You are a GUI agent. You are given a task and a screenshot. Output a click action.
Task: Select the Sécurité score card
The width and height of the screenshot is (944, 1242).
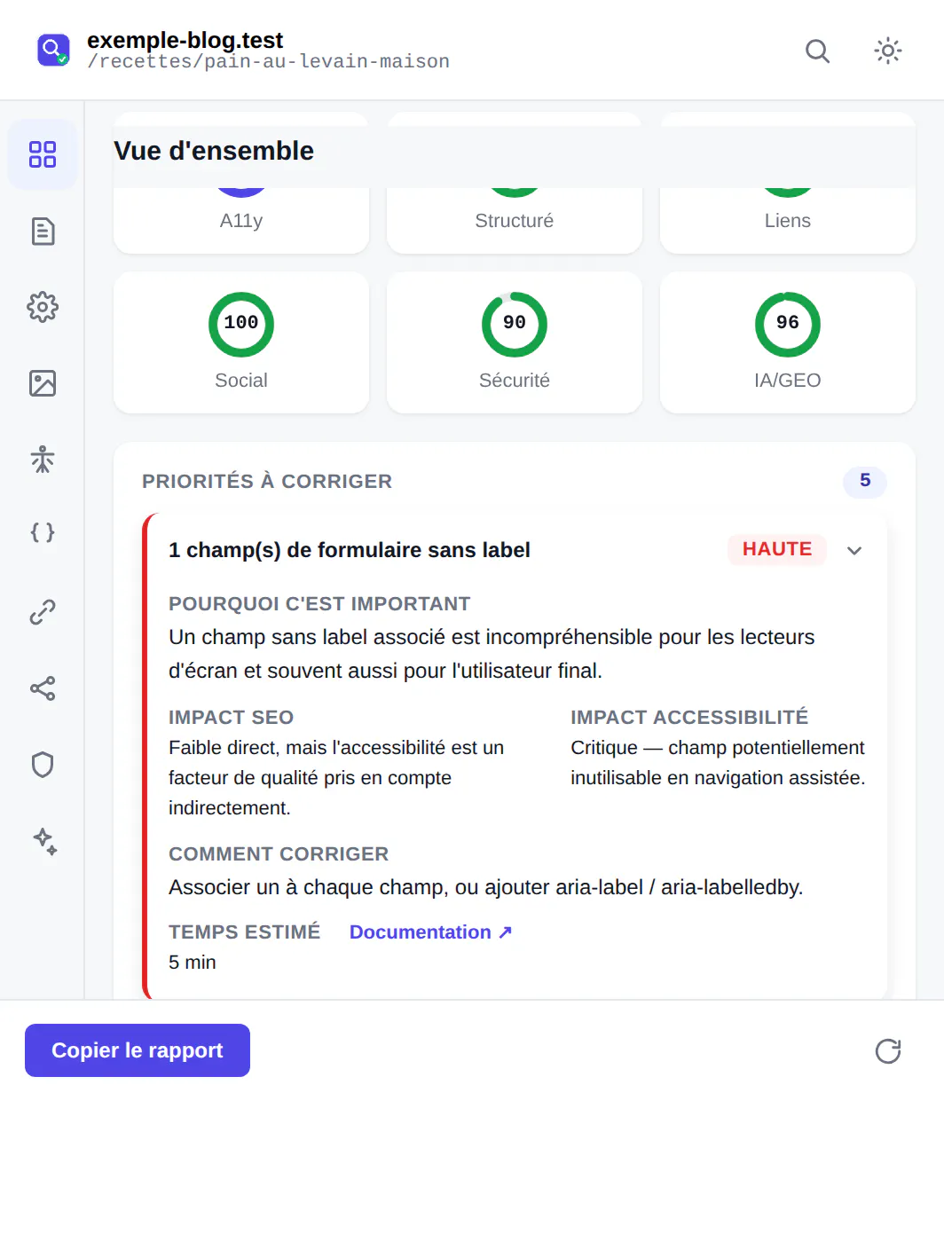(515, 342)
